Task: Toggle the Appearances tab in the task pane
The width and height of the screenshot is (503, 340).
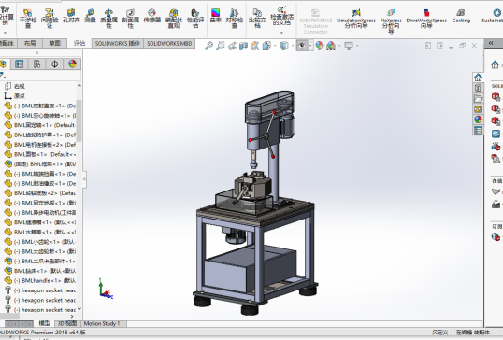Action: pyautogui.click(x=478, y=120)
